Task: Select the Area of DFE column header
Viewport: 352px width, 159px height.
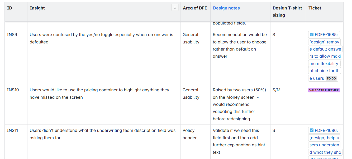Action: (x=195, y=8)
